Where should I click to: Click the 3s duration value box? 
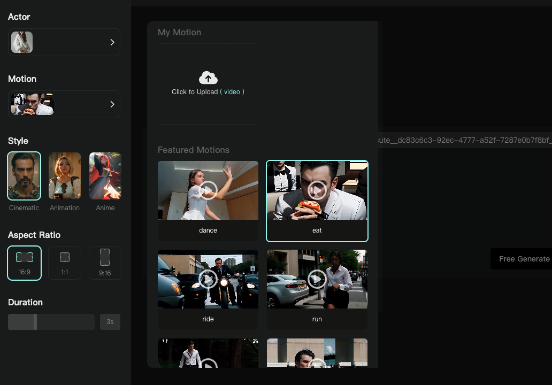pos(110,322)
